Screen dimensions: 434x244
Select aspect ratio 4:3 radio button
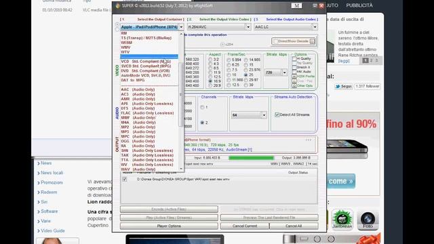tap(210, 64)
